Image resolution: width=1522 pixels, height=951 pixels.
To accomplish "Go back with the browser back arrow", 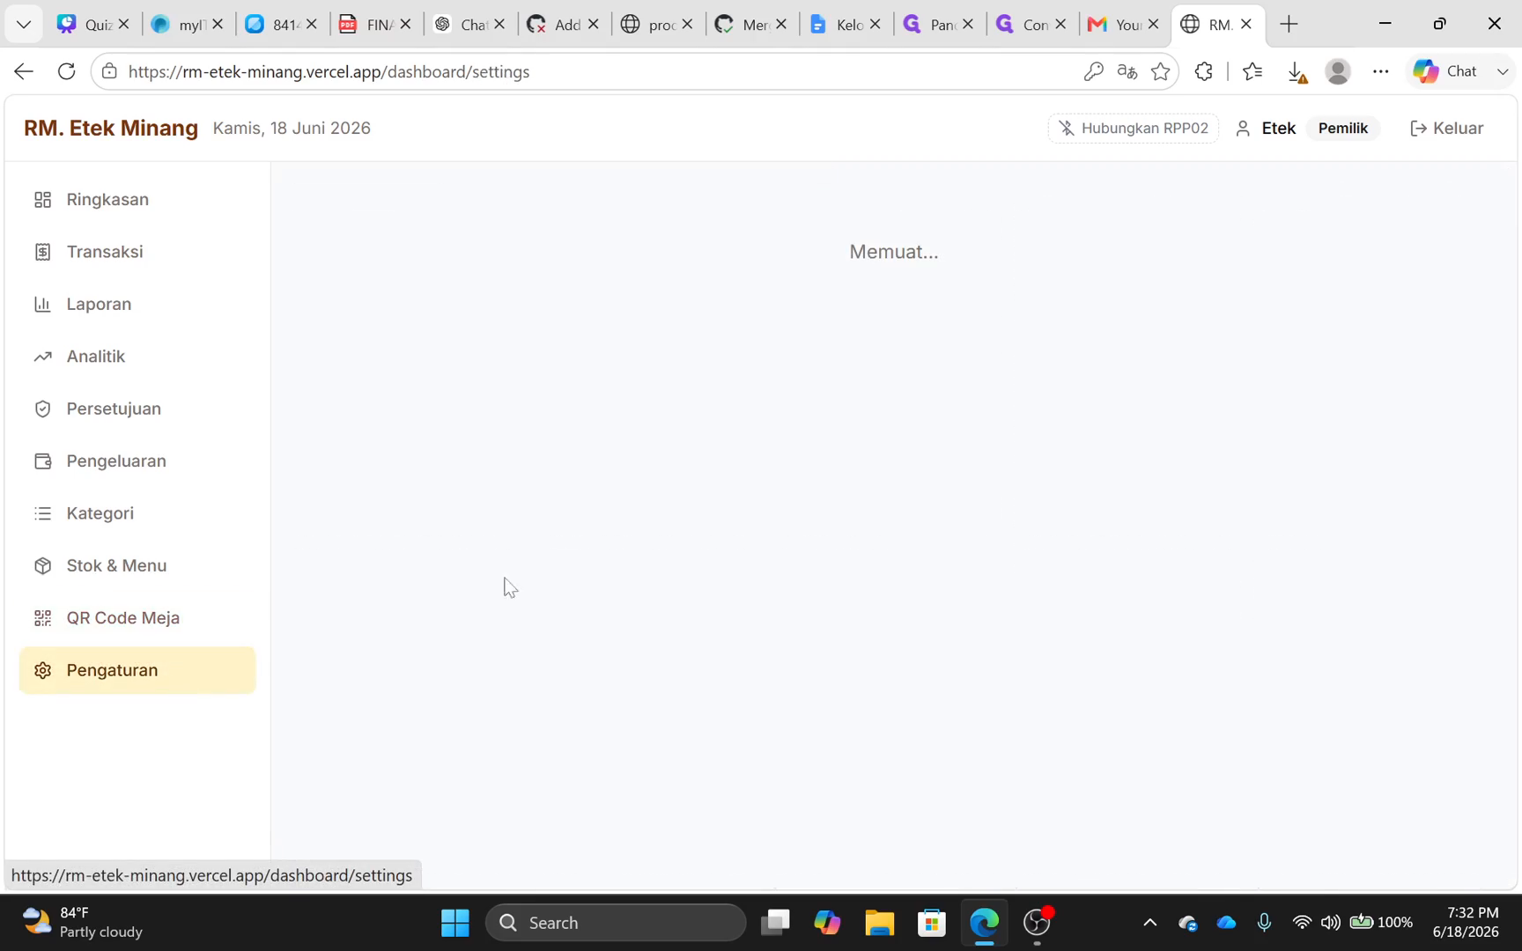I will [24, 71].
